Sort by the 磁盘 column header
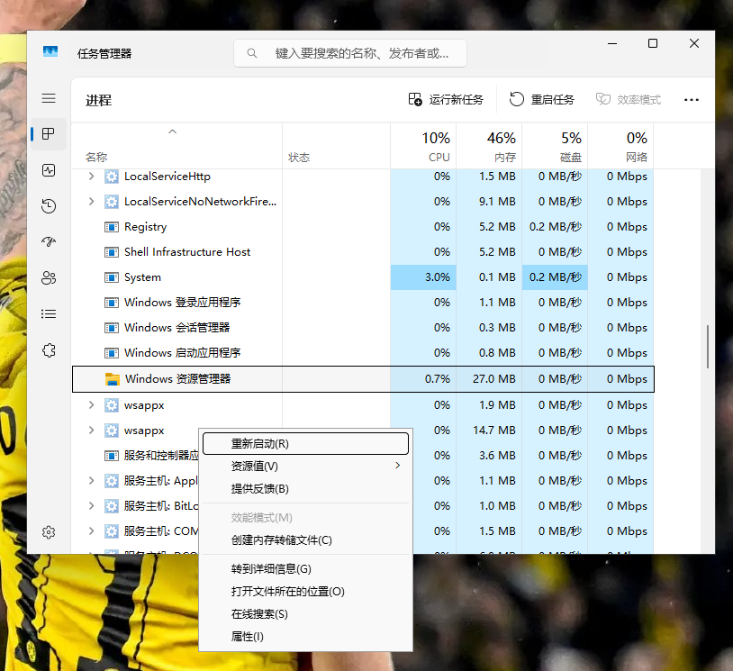733x671 pixels. click(x=555, y=146)
